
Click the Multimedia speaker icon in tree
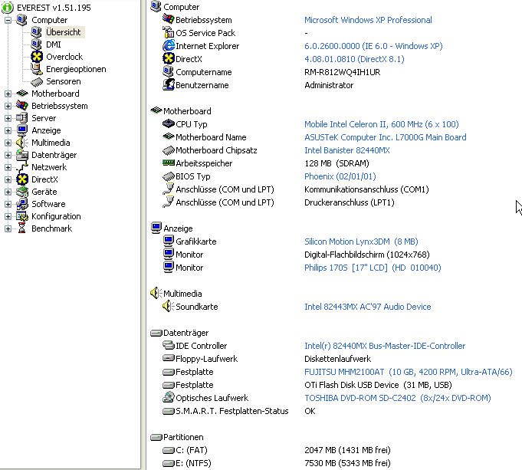point(22,143)
